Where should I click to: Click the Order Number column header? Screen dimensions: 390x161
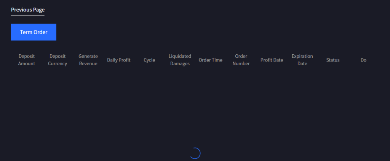point(241,60)
